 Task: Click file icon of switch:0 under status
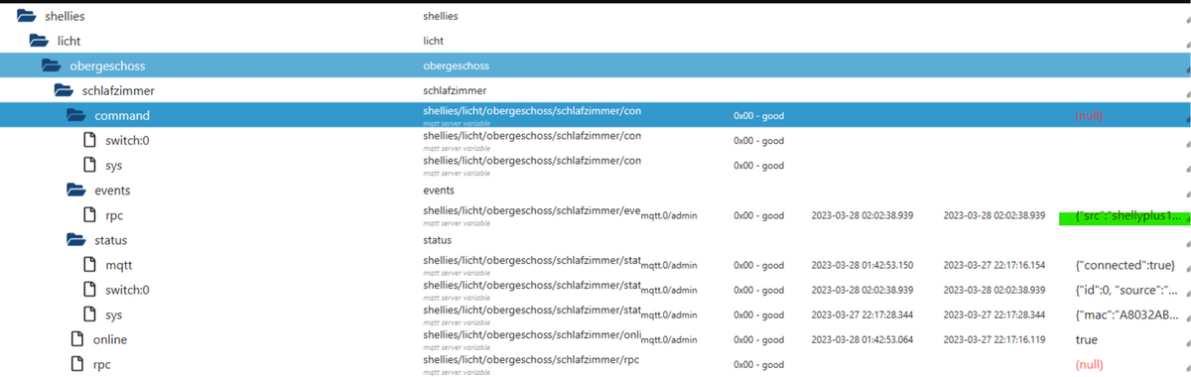[x=88, y=290]
